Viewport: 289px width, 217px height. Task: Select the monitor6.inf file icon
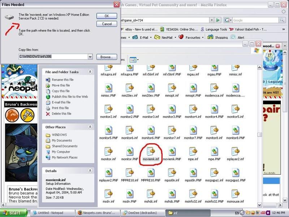(130, 130)
